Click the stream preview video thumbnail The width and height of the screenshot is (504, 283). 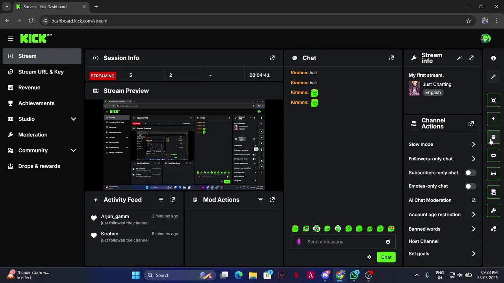(184, 145)
